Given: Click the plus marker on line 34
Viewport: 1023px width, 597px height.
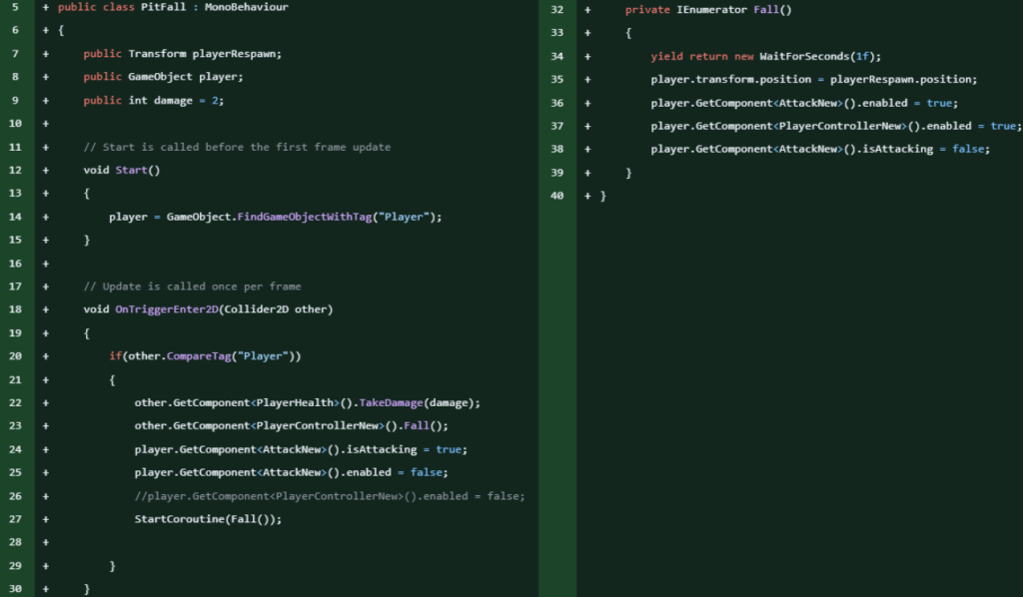Looking at the screenshot, I should point(587,57).
